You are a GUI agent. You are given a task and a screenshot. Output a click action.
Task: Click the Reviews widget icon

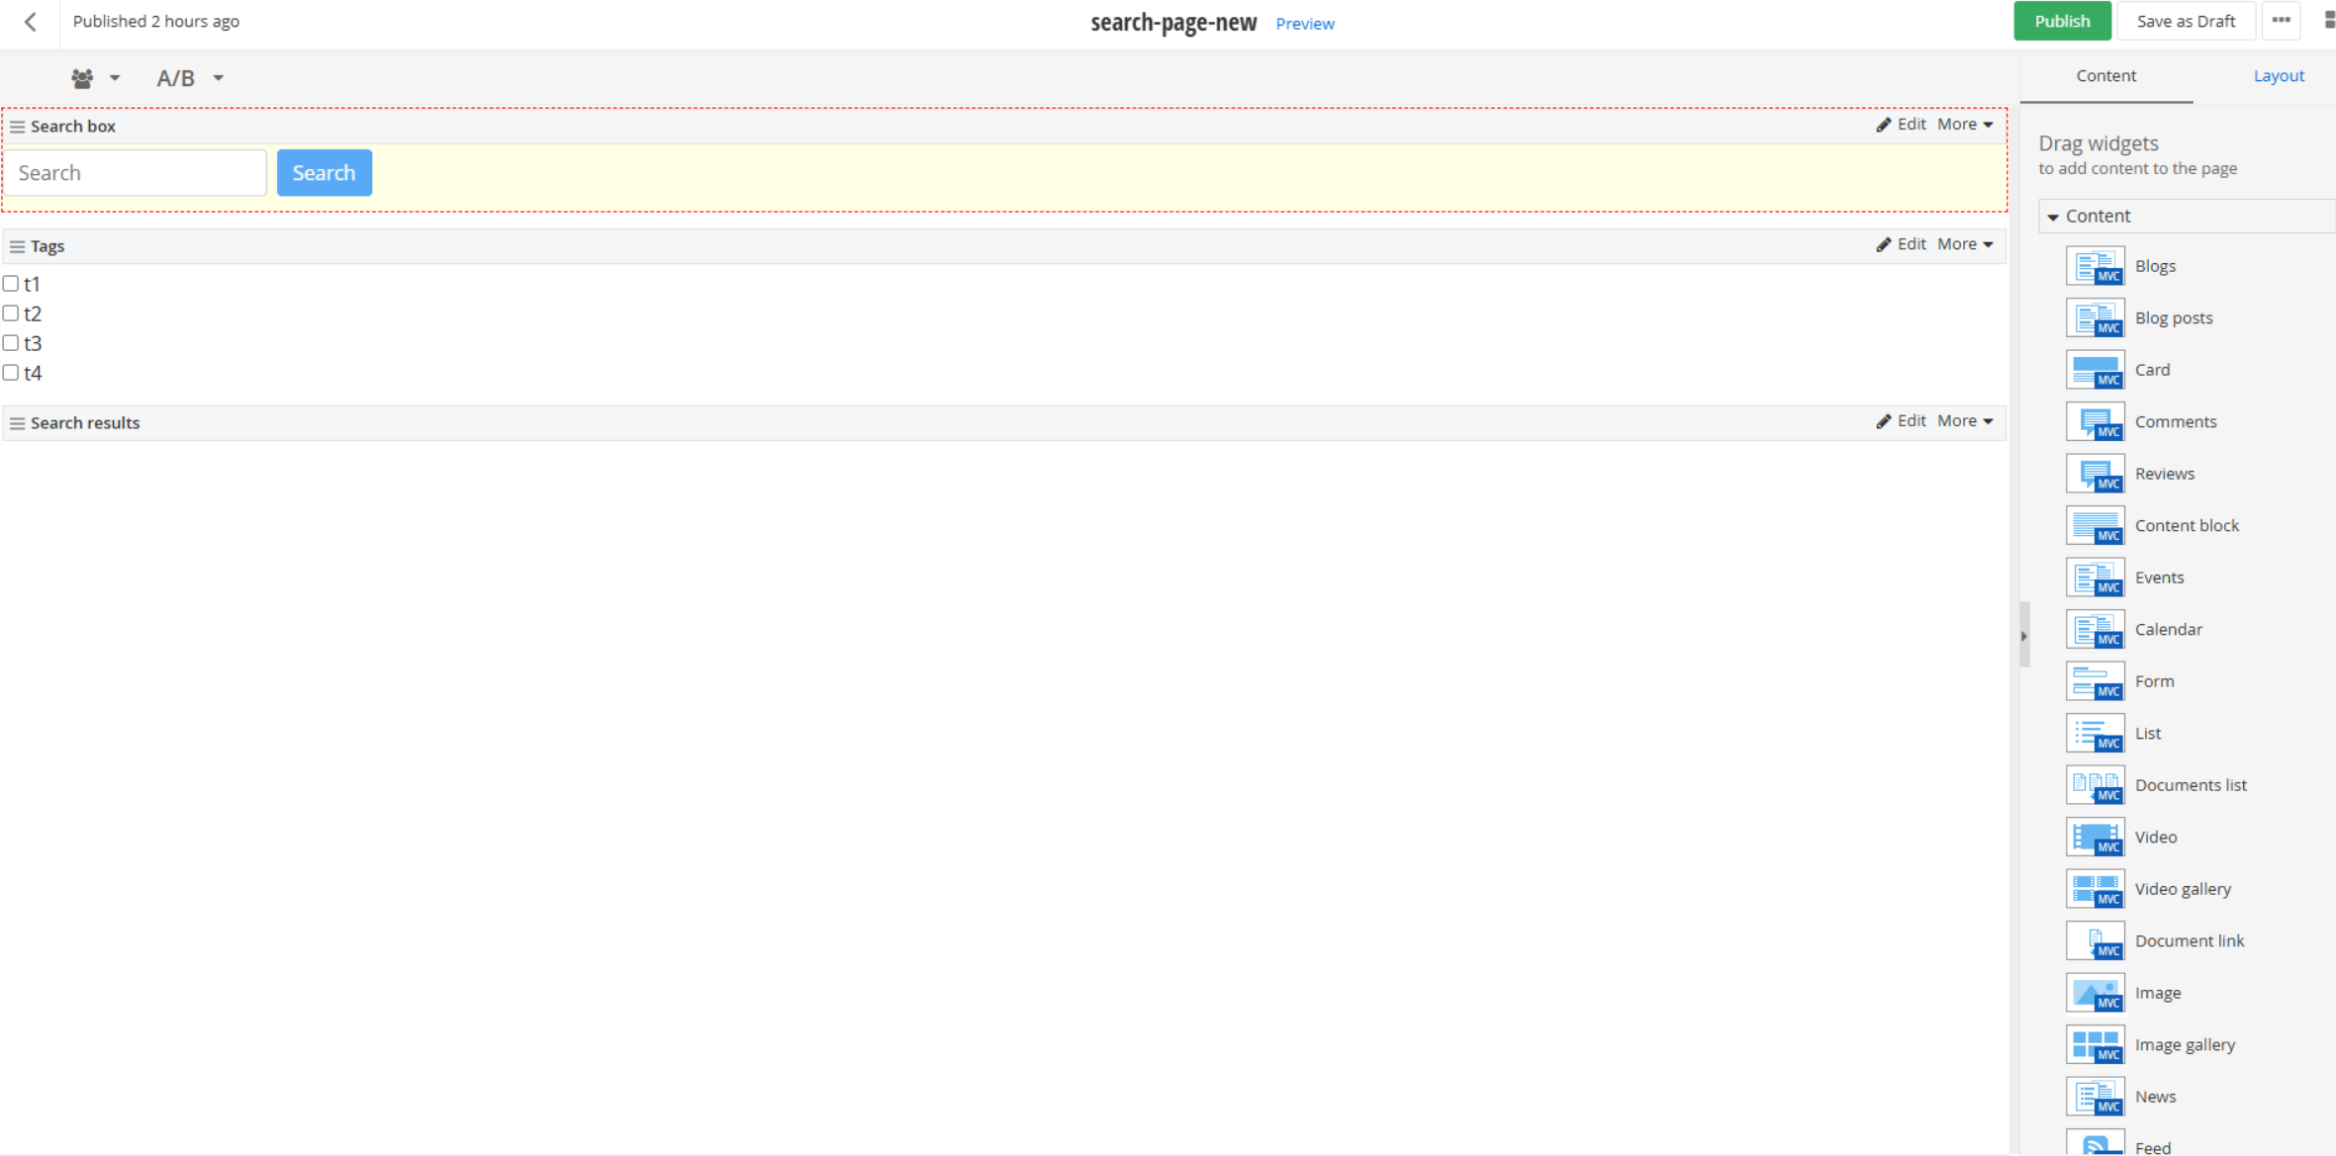(2095, 474)
